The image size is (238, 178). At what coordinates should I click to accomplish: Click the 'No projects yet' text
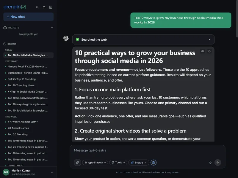tap(28, 34)
